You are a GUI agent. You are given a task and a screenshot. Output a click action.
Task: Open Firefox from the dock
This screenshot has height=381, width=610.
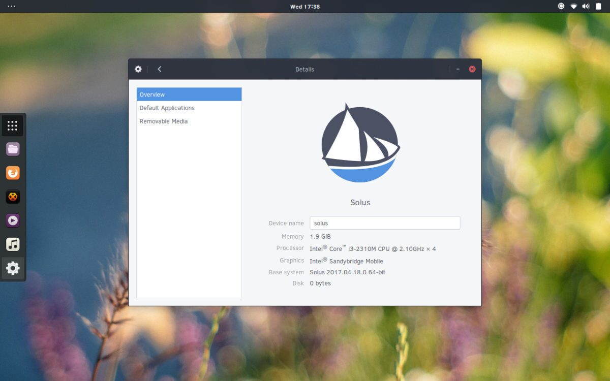pyautogui.click(x=13, y=173)
